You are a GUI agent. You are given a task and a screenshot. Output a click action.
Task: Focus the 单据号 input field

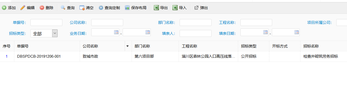coord(46,22)
